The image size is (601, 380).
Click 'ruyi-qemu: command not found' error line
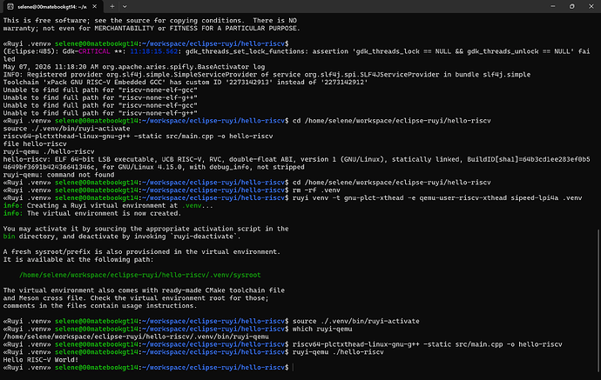coord(58,175)
